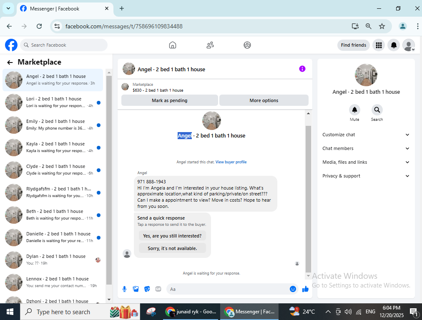Open taskbar weather widget 24°C
Image resolution: width=422 pixels, height=320 pixels.
pyautogui.click(x=301, y=312)
